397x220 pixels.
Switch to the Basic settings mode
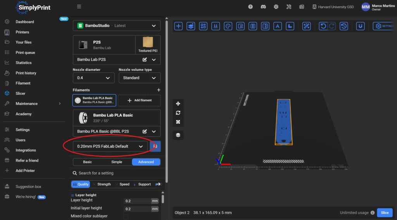coord(87,162)
